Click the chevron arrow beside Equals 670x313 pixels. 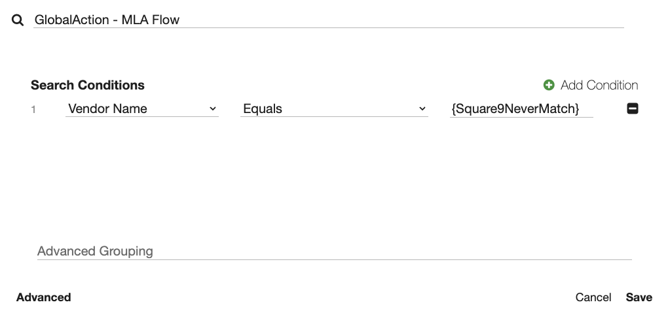tap(422, 109)
